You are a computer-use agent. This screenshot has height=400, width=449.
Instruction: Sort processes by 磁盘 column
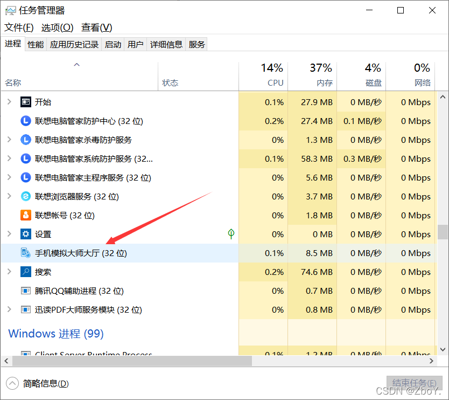(361, 75)
